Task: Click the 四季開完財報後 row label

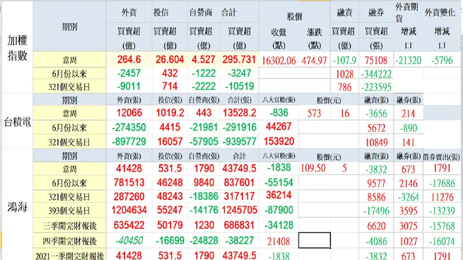Action: click(69, 241)
